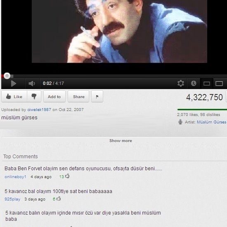Image resolution: width=227 pixels, height=227 pixels.
Task: Thumbs up onlineboy1's comment
Action: click(67, 176)
